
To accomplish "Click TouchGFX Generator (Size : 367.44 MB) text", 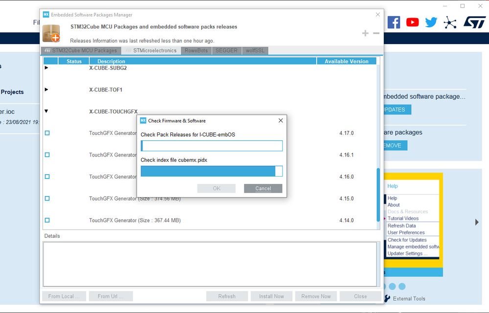I will tap(135, 220).
